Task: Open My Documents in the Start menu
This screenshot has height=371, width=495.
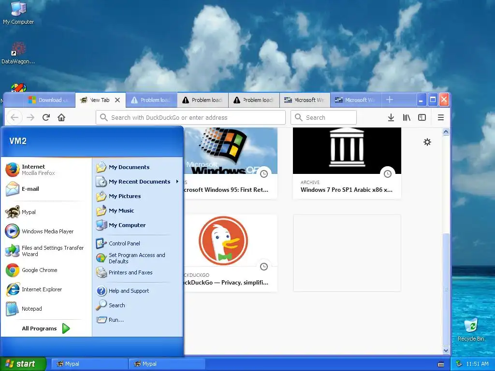Action: click(x=138, y=167)
